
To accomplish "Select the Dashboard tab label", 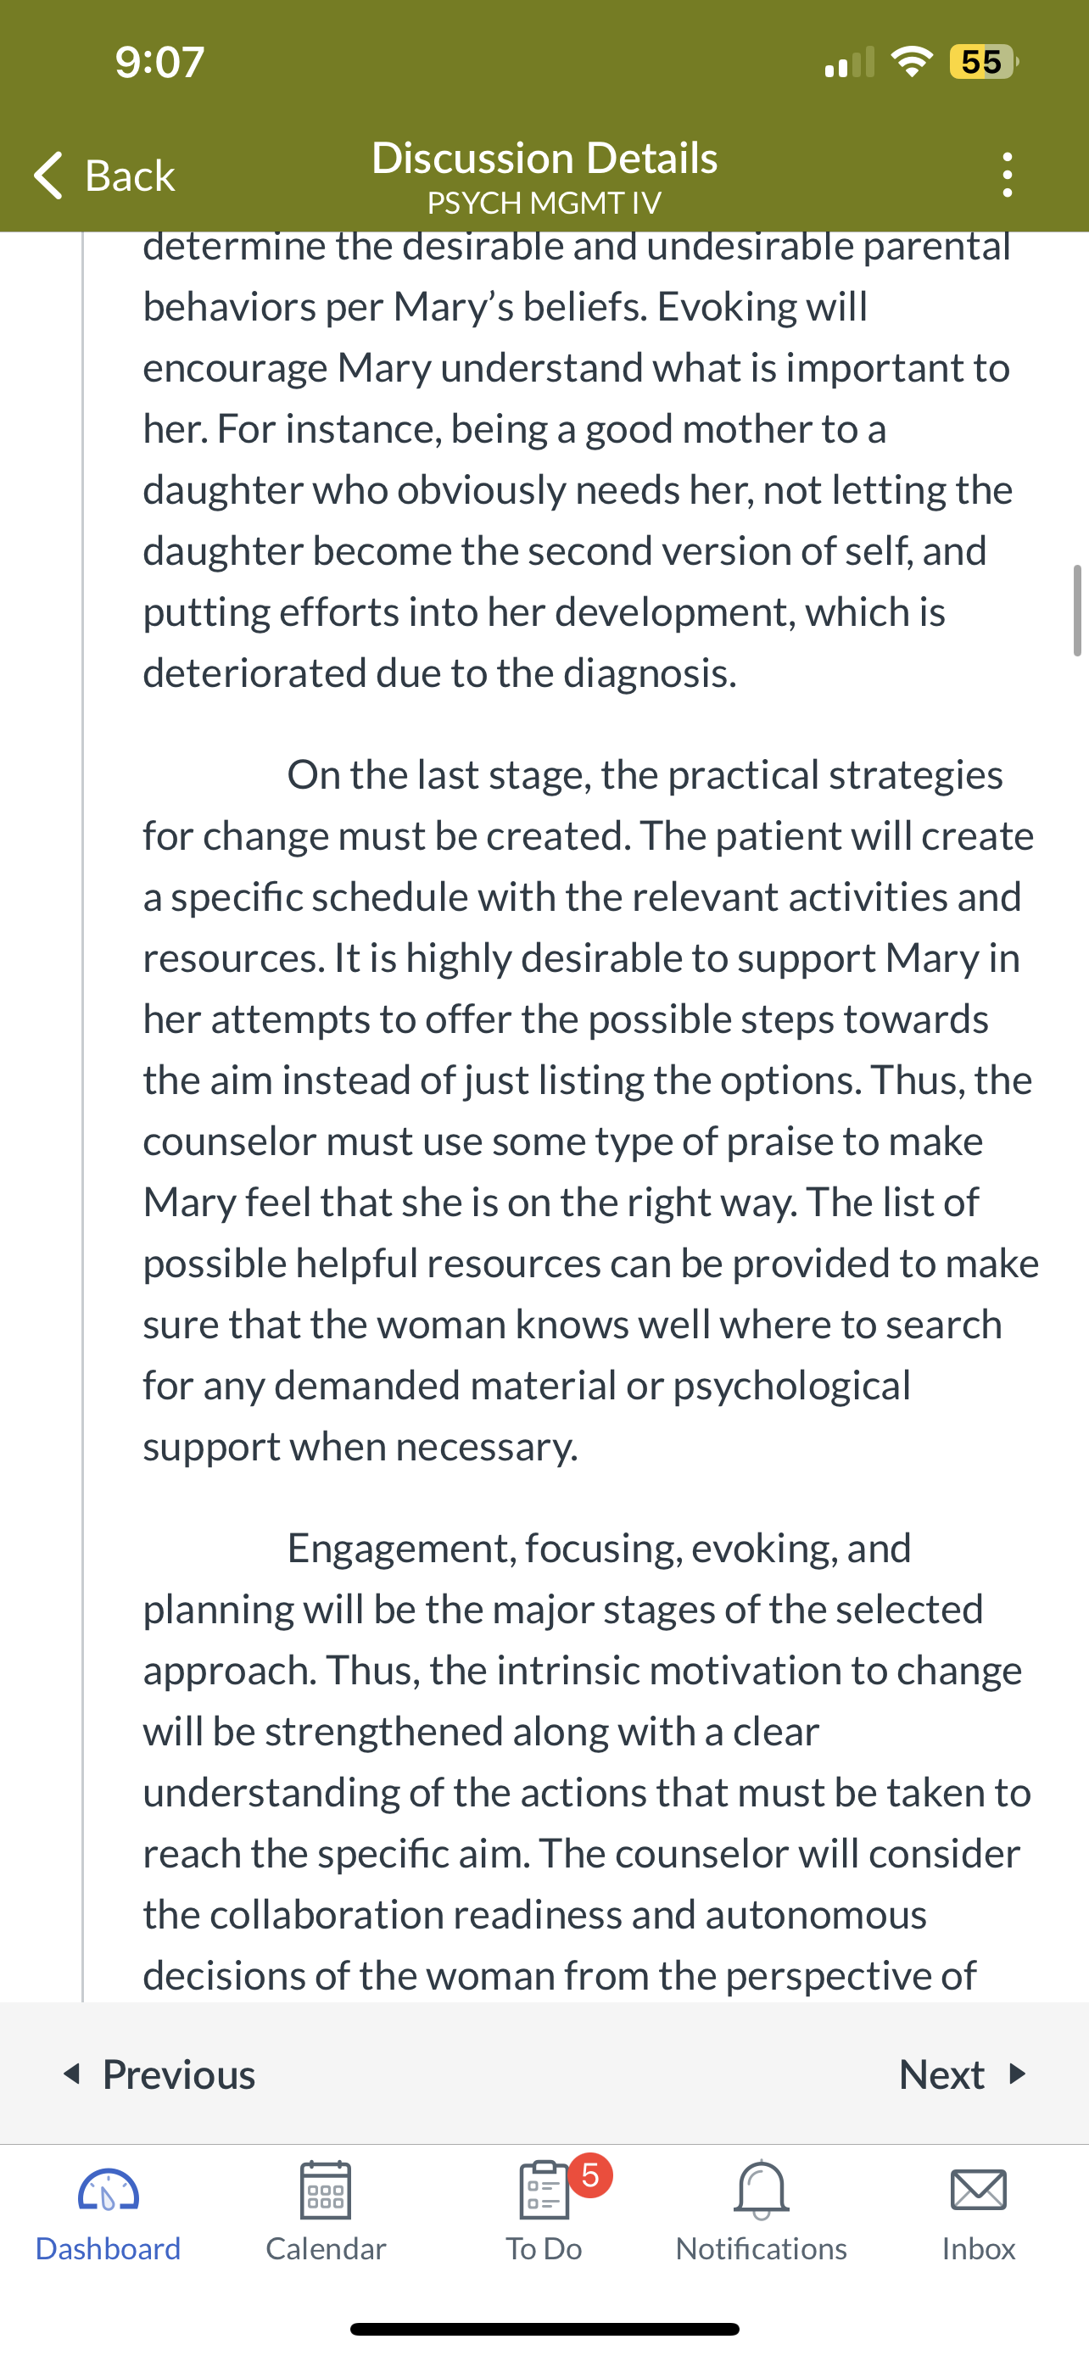I will coord(108,2248).
